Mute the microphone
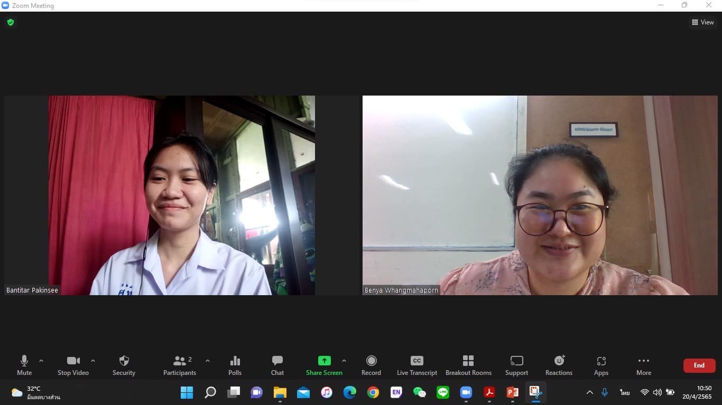The height and width of the screenshot is (405, 722). point(24,365)
